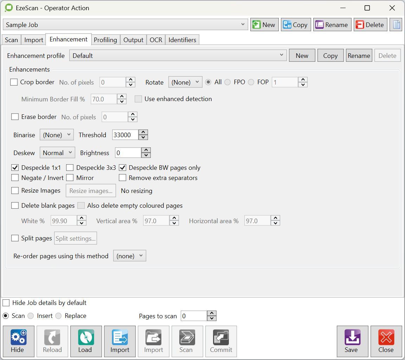Increase the Threshold value with up arrow
Viewport: 405px width, 360px height.
pos(143,132)
